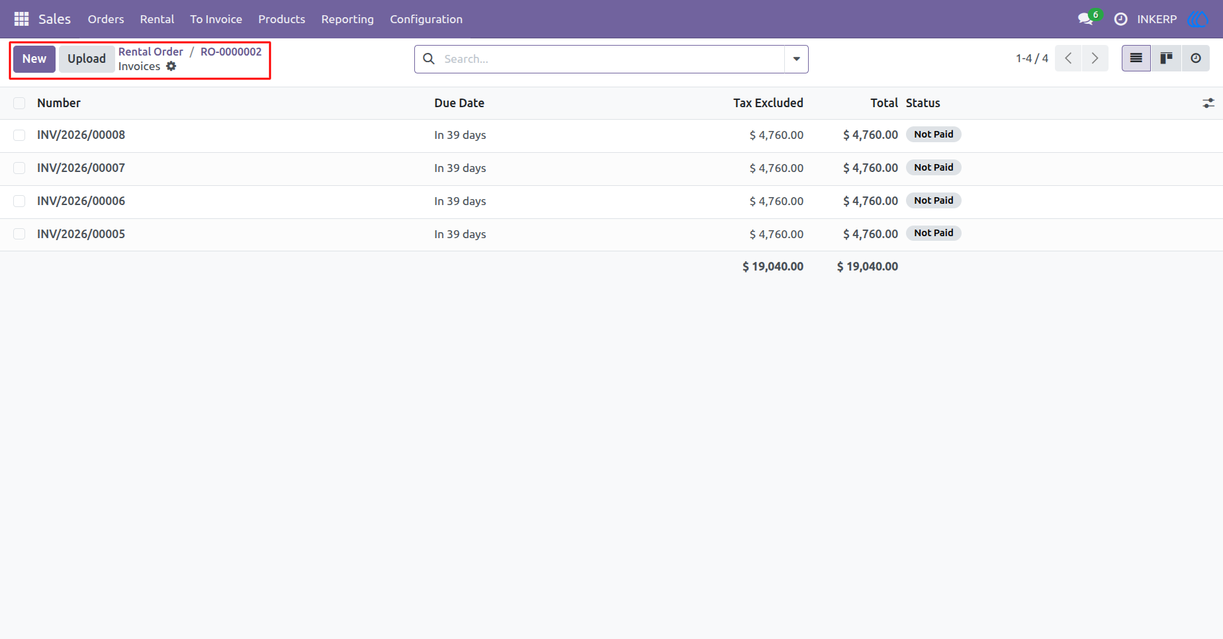Click the Upload button
Screen dimensions: 1223x639
point(87,59)
